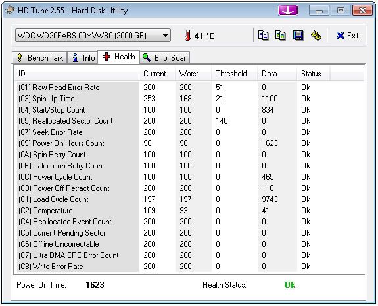Screen dimensions: 378x306
Task: Select the (C2) Temperature row
Action: pos(174,211)
